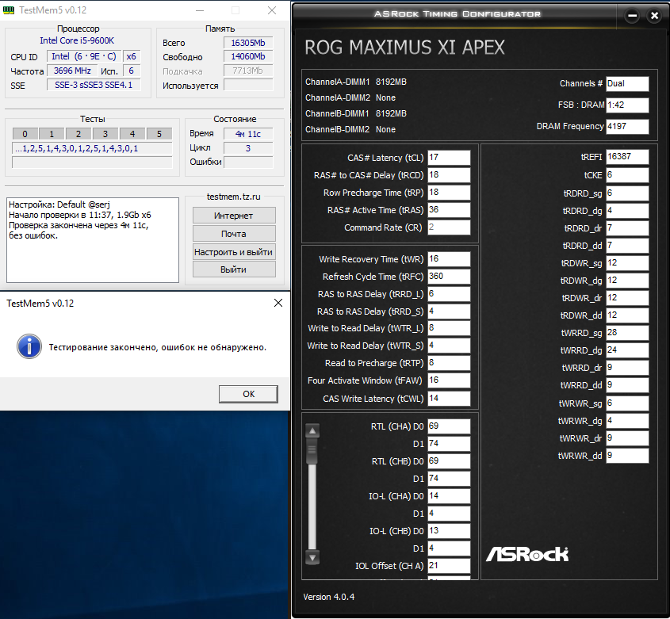Image resolution: width=670 pixels, height=619 pixels.
Task: Click the tRDRD_dg value field
Action: tap(627, 211)
